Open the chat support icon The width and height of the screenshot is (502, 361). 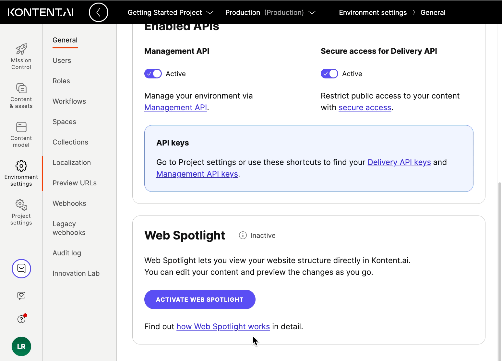21,269
